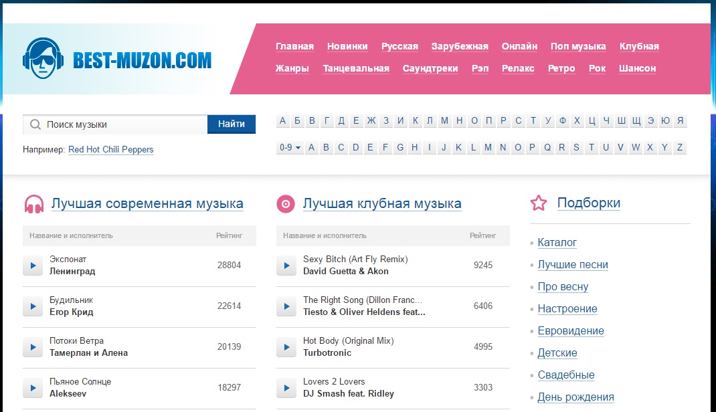Play Hot Body by Turbotronic

click(286, 347)
